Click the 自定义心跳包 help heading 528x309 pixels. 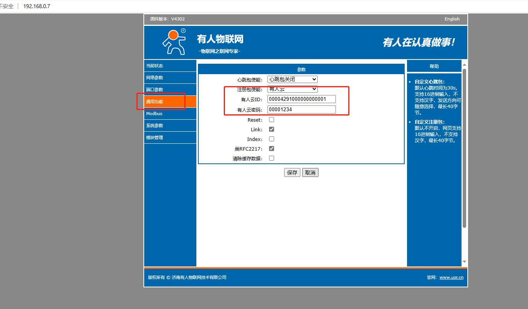[430, 82]
